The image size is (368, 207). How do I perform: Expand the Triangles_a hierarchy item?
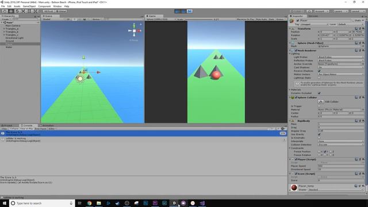pos(4,29)
